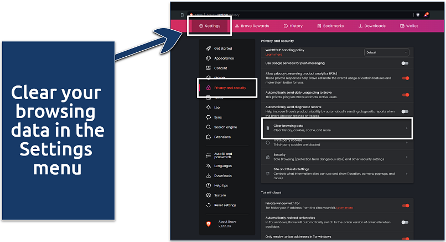446x242 pixels.
Task: Open WebRTC IP handling policy Default dropdown
Action: (387, 52)
